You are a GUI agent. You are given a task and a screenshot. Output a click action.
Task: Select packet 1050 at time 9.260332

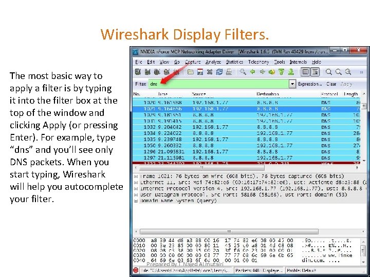(x=246, y=146)
